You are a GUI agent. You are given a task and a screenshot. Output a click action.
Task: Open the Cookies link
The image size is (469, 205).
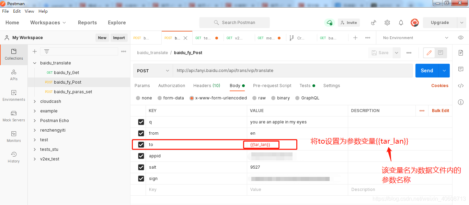(440, 86)
